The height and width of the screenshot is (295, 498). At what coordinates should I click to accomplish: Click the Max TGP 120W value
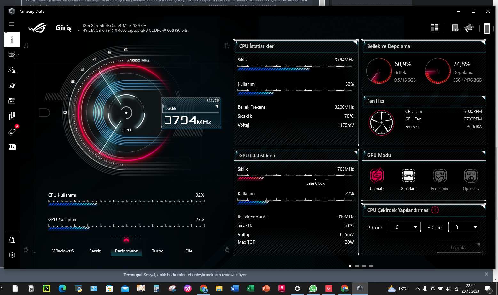[x=348, y=242]
